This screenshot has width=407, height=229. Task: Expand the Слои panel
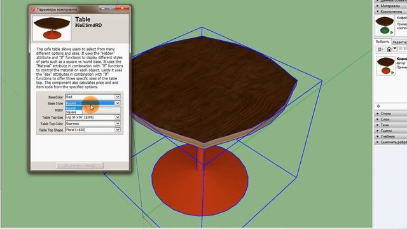point(390,119)
